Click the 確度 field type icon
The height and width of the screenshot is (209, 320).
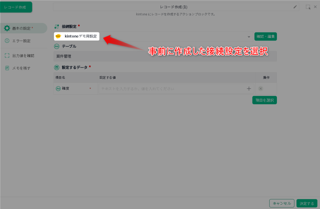(x=58, y=88)
